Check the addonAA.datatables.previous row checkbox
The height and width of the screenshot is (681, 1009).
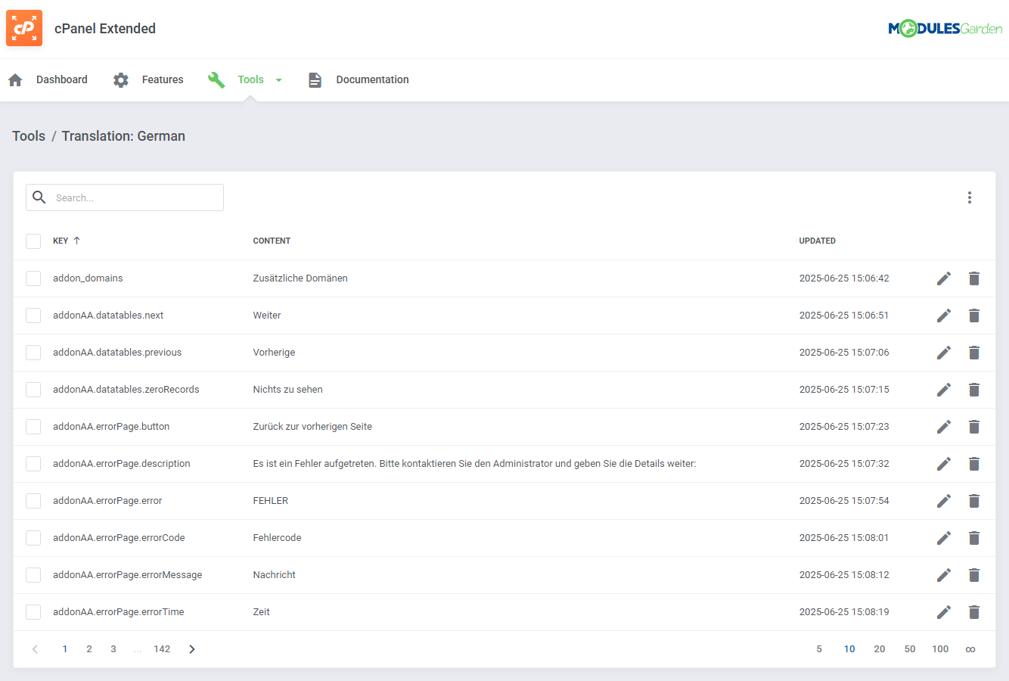pyautogui.click(x=33, y=353)
